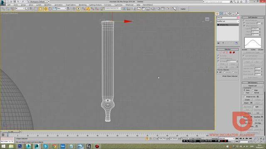Select Polygon sub-object level icon

tap(231, 53)
